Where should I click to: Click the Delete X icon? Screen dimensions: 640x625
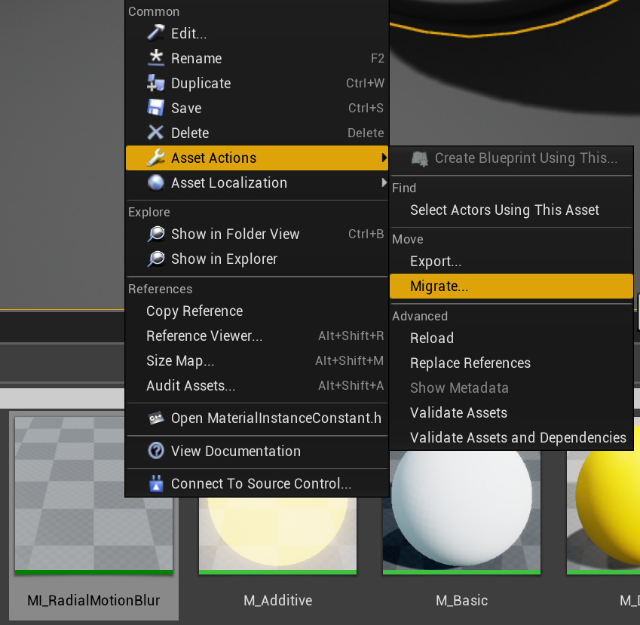tap(155, 133)
